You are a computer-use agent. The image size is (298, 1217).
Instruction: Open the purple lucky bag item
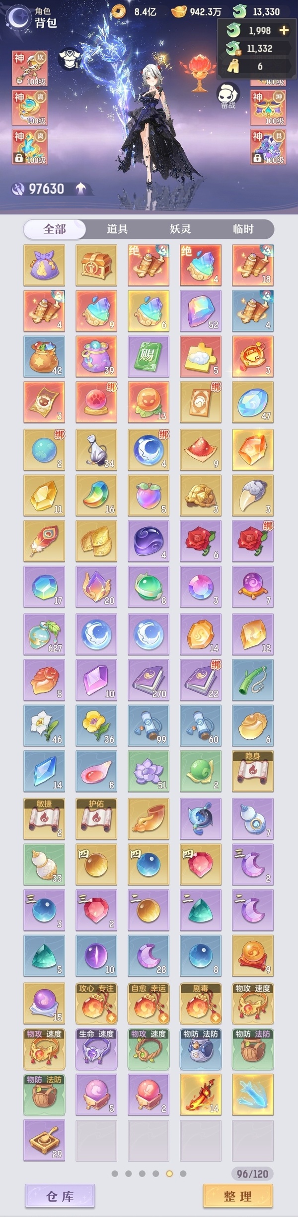pyautogui.click(x=44, y=265)
